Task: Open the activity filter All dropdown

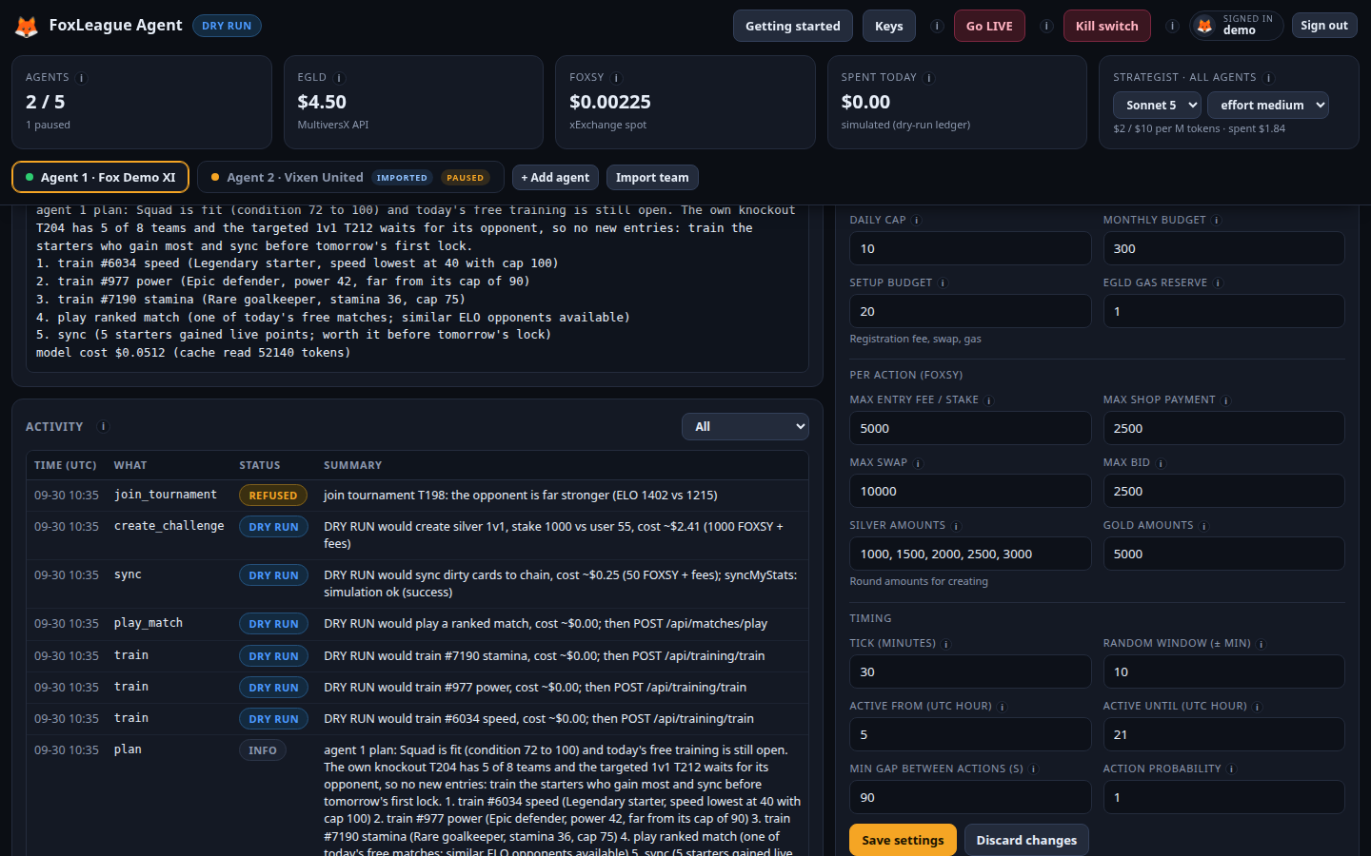Action: [x=745, y=427]
